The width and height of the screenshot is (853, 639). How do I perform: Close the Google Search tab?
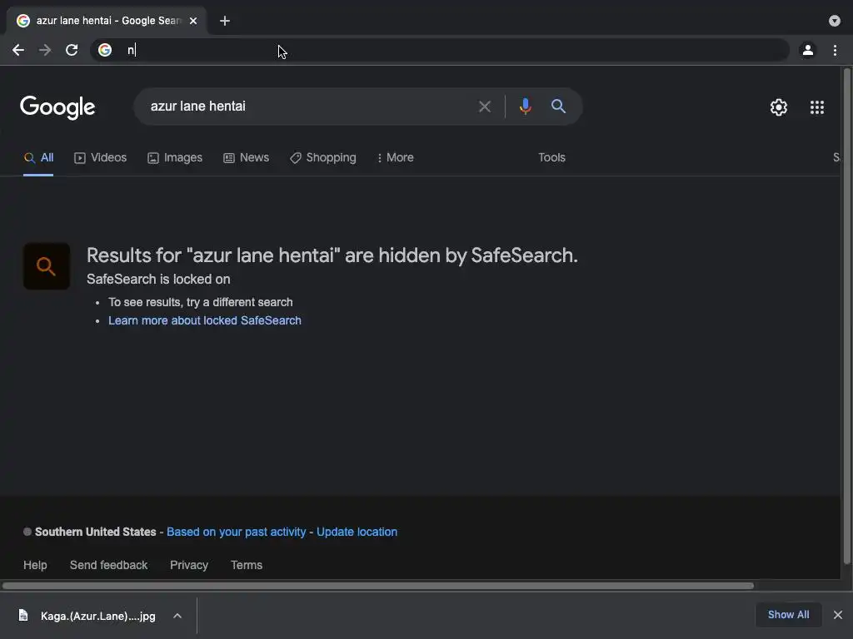point(193,21)
